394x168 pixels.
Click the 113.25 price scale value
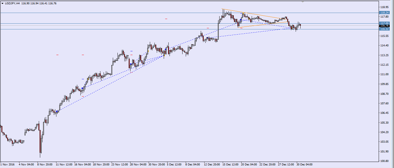pos(384,55)
